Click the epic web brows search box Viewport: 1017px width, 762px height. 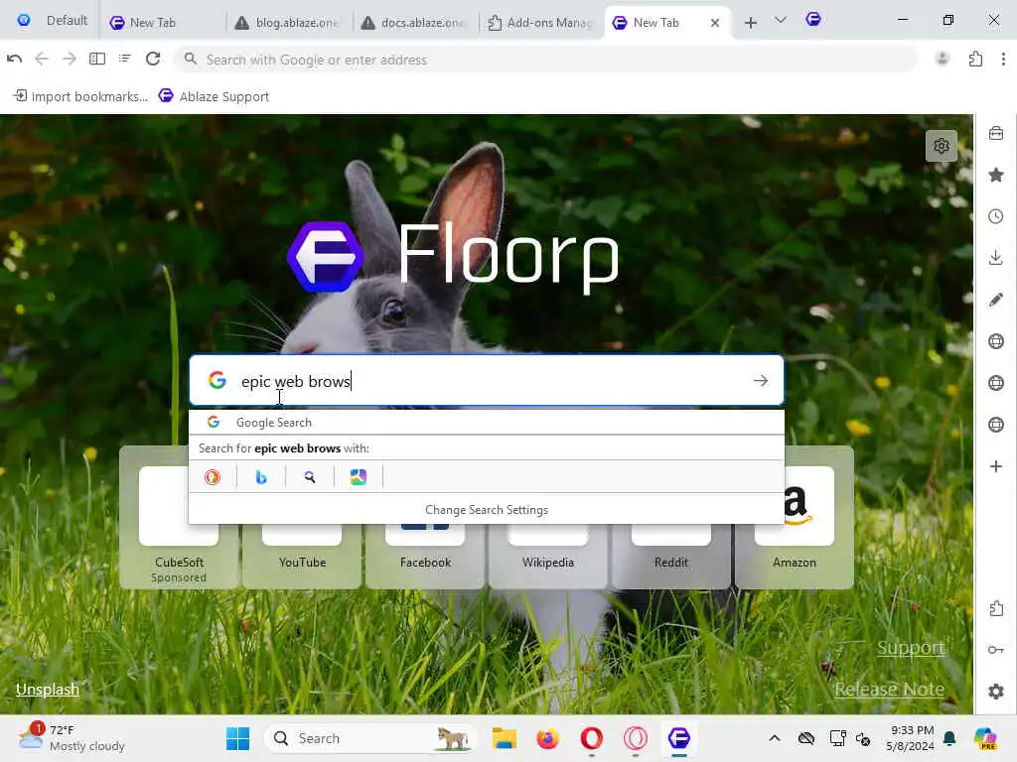click(x=487, y=380)
